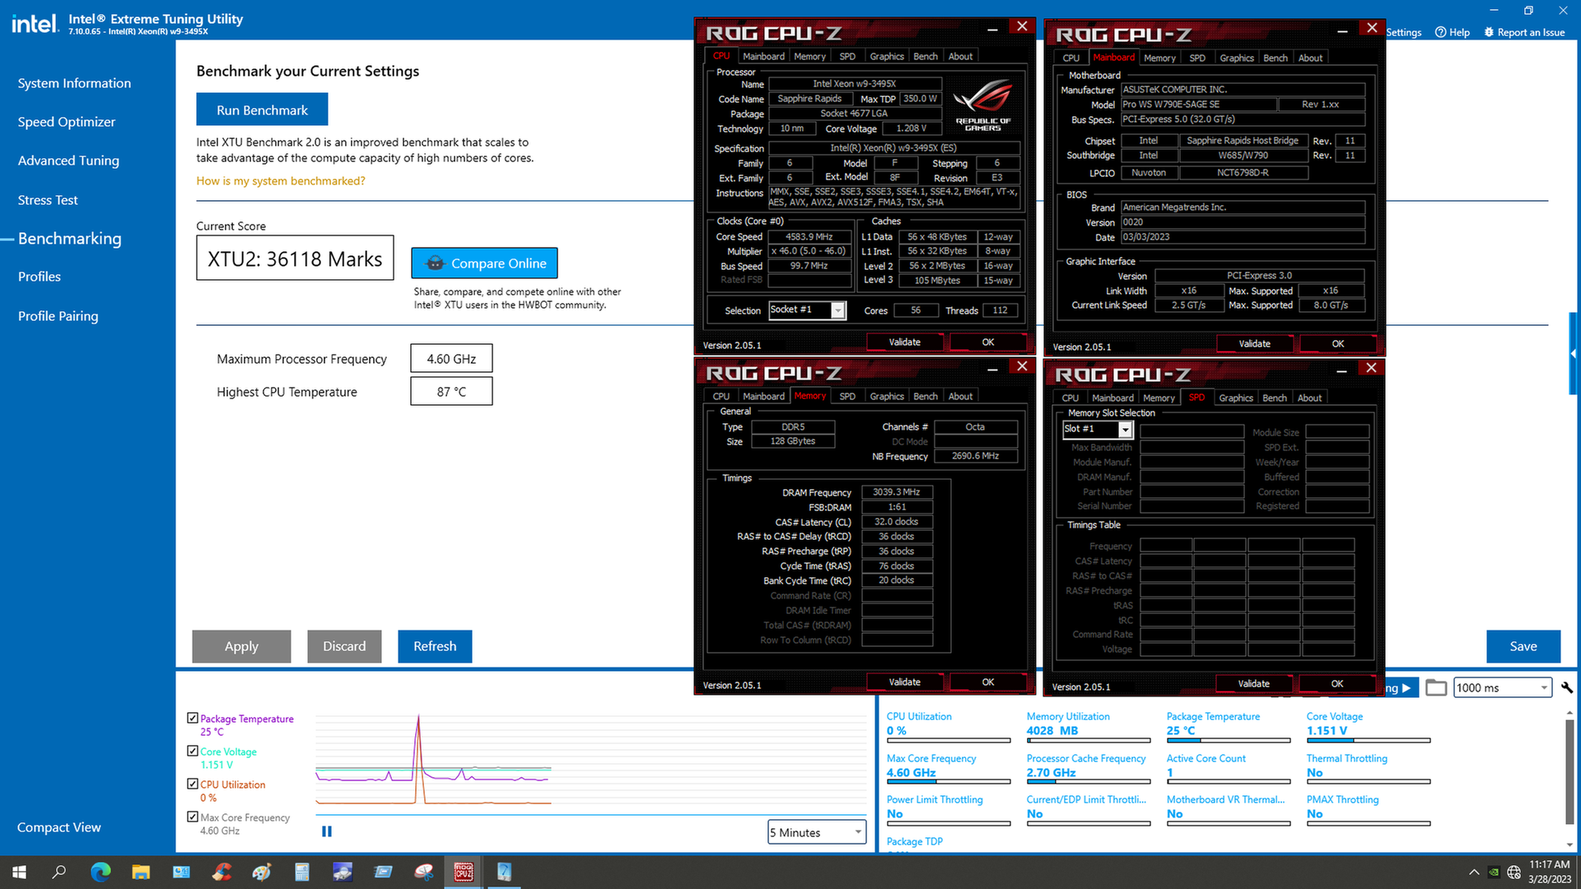The width and height of the screenshot is (1581, 889).
Task: Open monitor settings wrench icon
Action: click(x=1566, y=687)
